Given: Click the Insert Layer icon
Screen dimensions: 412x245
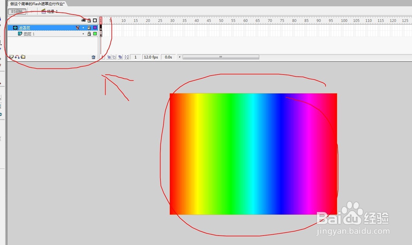Looking at the screenshot, I should (11, 57).
